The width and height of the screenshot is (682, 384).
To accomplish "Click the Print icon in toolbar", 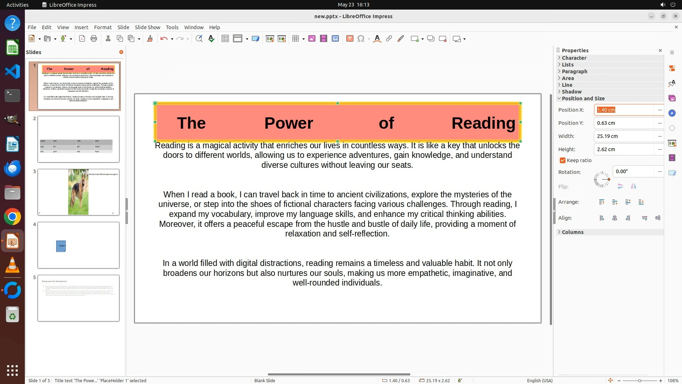I will click(x=94, y=39).
